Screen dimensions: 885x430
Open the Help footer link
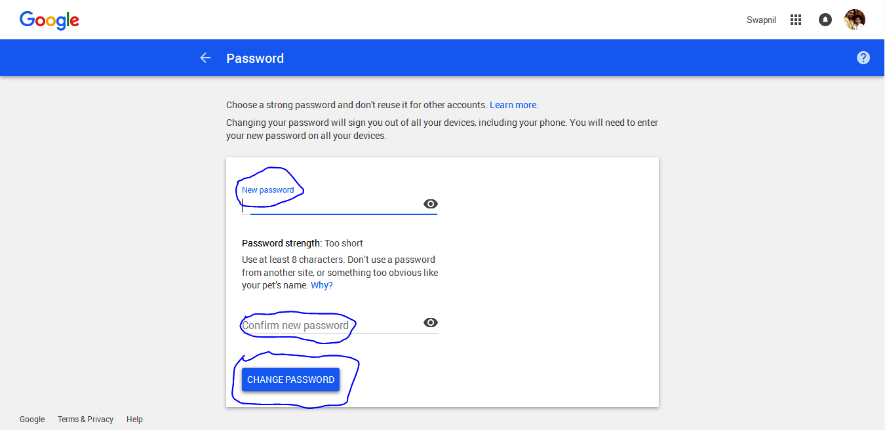(134, 420)
